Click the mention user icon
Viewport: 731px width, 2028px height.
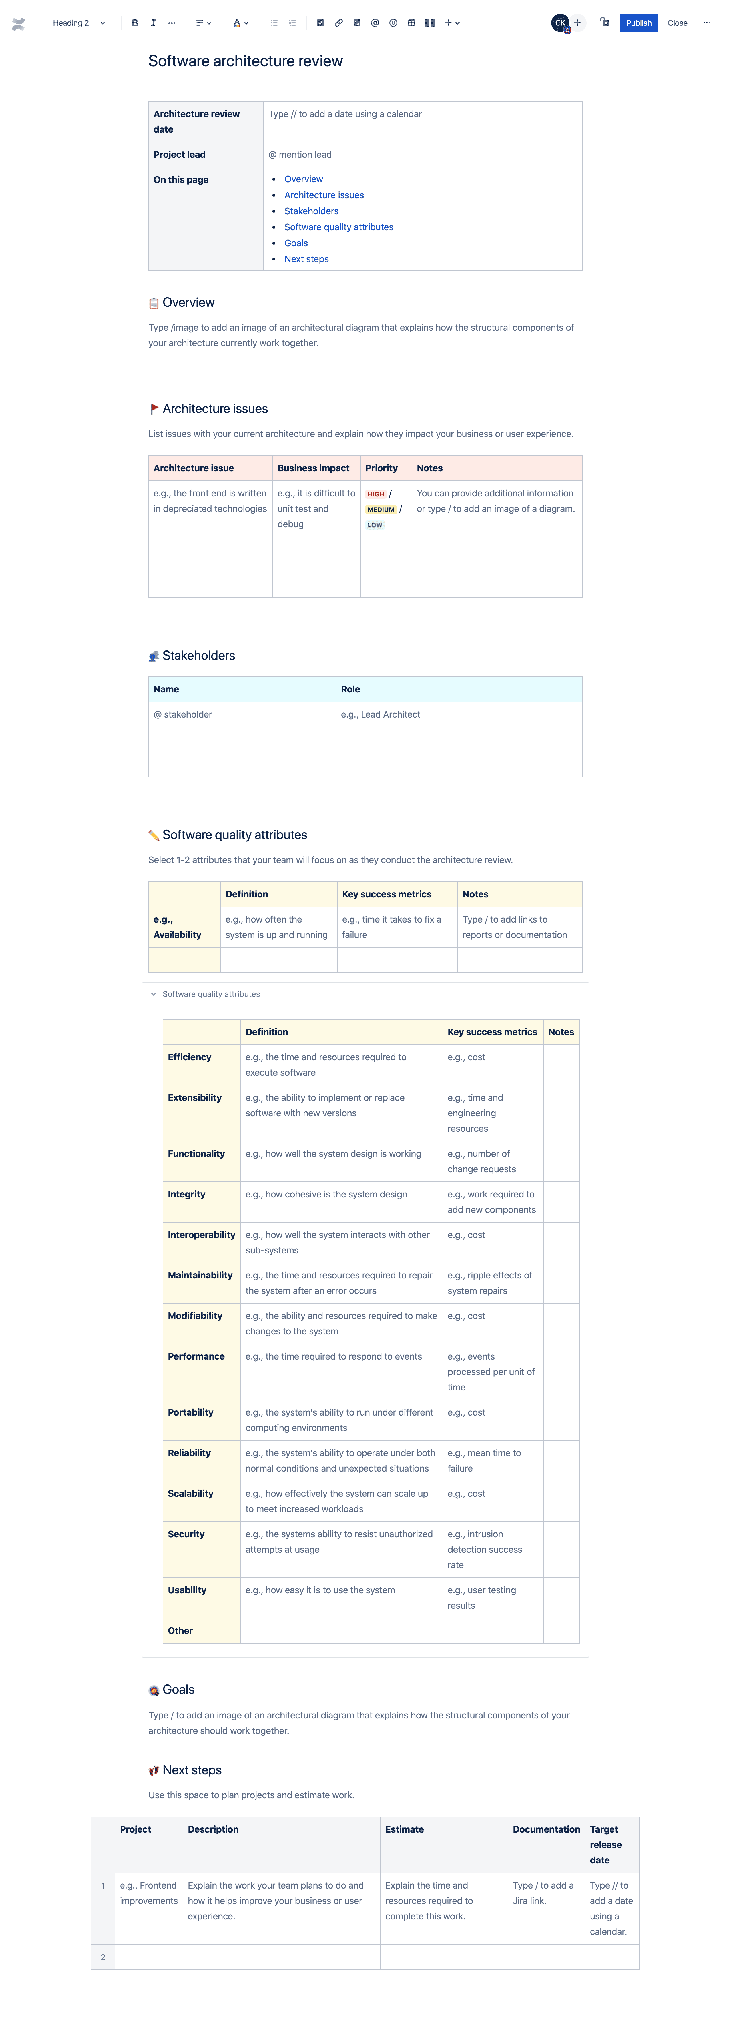click(x=375, y=22)
